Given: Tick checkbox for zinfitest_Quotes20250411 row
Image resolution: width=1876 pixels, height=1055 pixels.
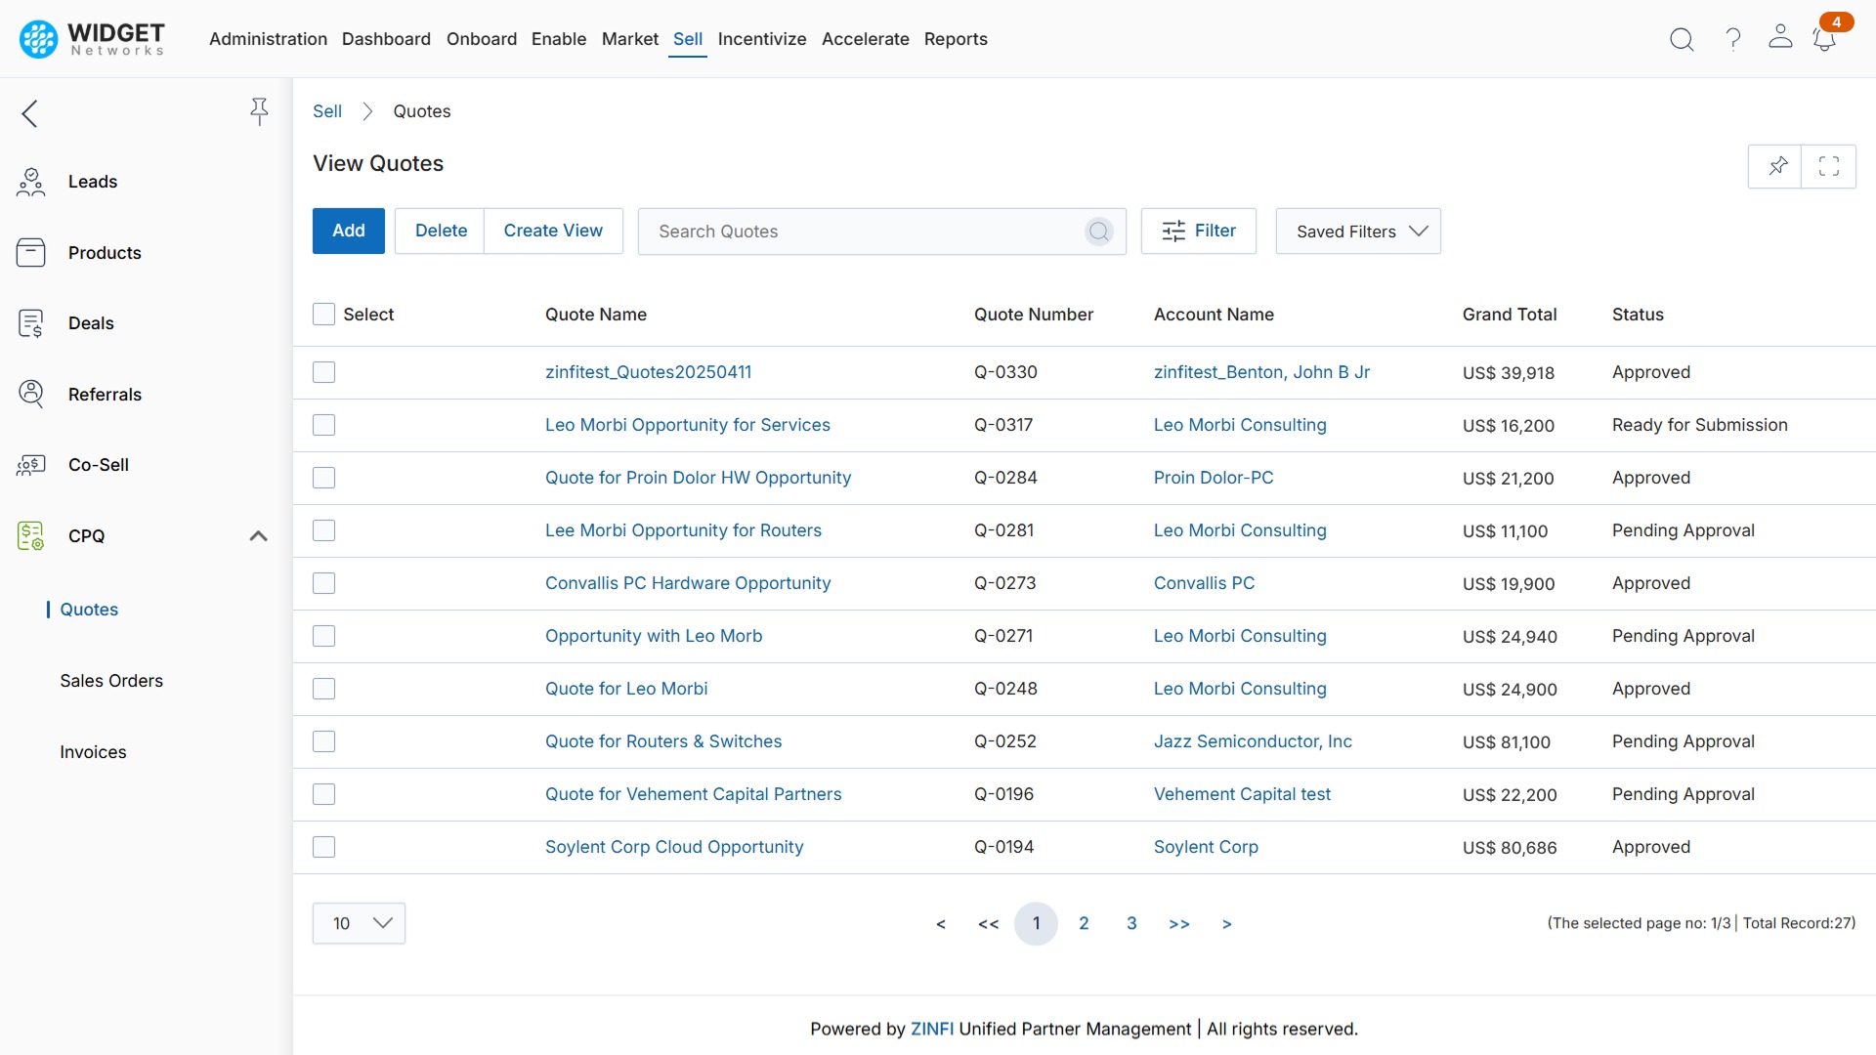Looking at the screenshot, I should click(323, 372).
